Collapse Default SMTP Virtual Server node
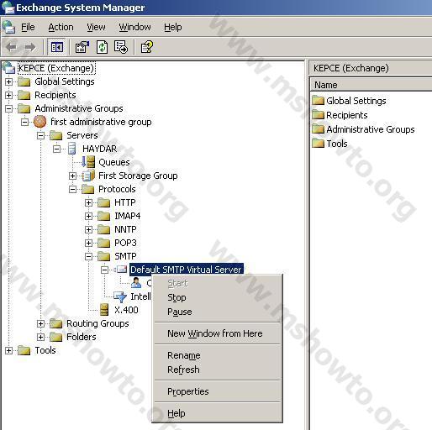 coord(104,270)
